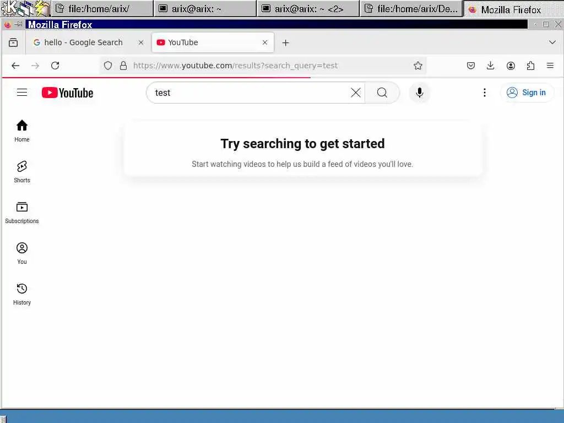Click the 'Start watching videos' description text
The width and height of the screenshot is (564, 423).
click(x=302, y=164)
